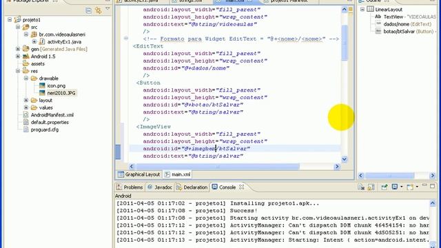
Task: Click editor horizontal scrollbar right arrow
Action: [337, 167]
